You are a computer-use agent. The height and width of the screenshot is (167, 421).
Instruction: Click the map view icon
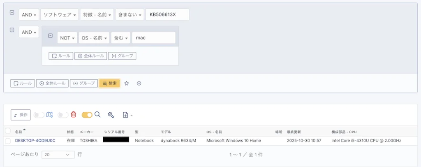pyautogui.click(x=49, y=115)
